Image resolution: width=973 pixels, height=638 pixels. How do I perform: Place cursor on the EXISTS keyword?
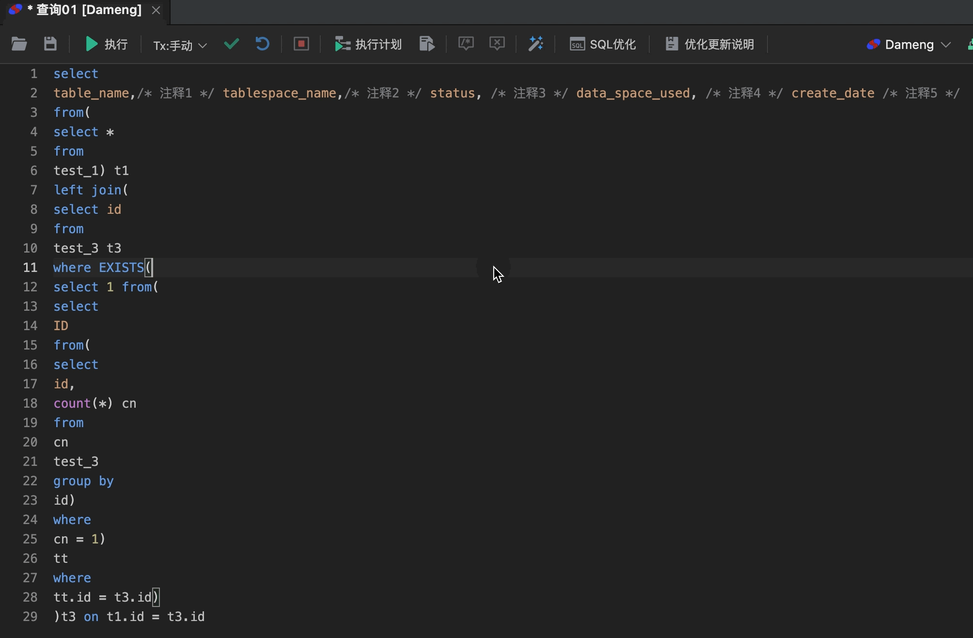[121, 267]
